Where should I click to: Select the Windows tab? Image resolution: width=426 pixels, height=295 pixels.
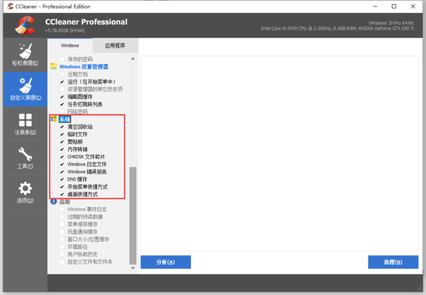70,45
